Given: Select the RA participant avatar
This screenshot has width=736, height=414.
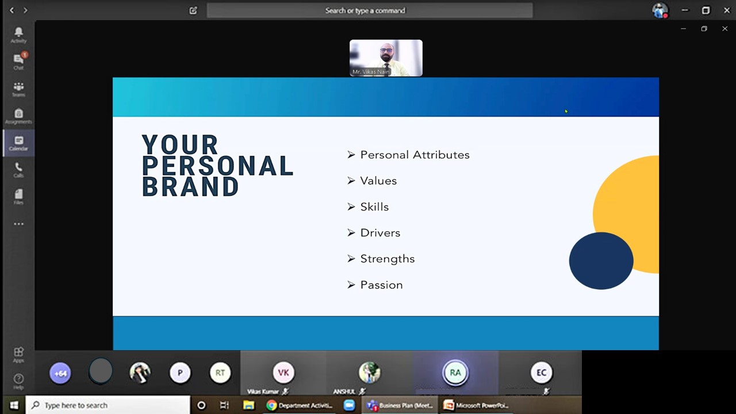Looking at the screenshot, I should point(455,373).
